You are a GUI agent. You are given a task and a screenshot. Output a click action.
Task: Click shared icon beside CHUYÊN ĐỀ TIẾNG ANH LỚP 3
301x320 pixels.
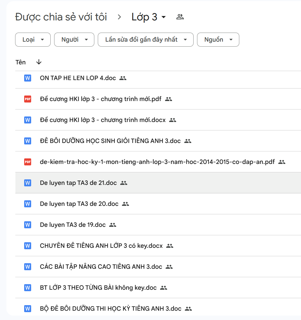[170, 246]
